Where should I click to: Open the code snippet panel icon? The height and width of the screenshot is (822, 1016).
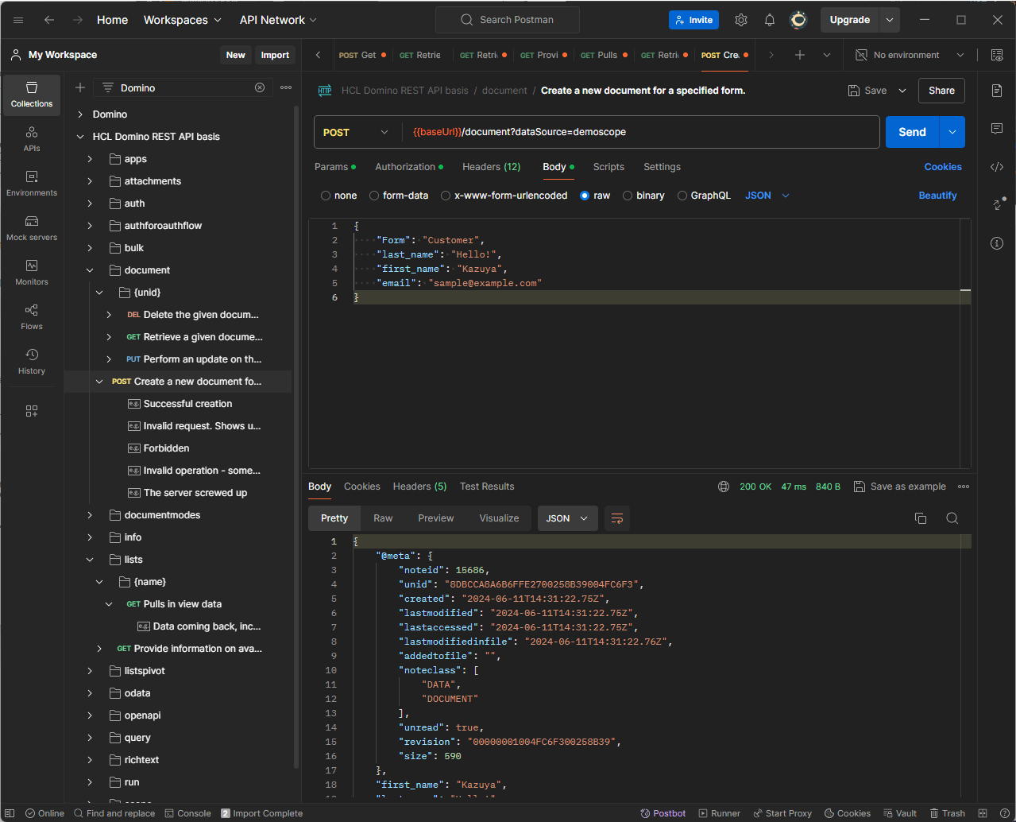pos(997,167)
